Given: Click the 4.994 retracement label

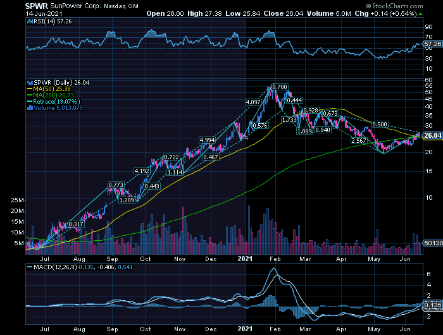Looking at the screenshot, I should [207, 140].
